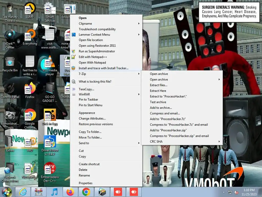The image size is (262, 197).
Task: Select the HxD desktop icon
Action: click(x=30, y=144)
